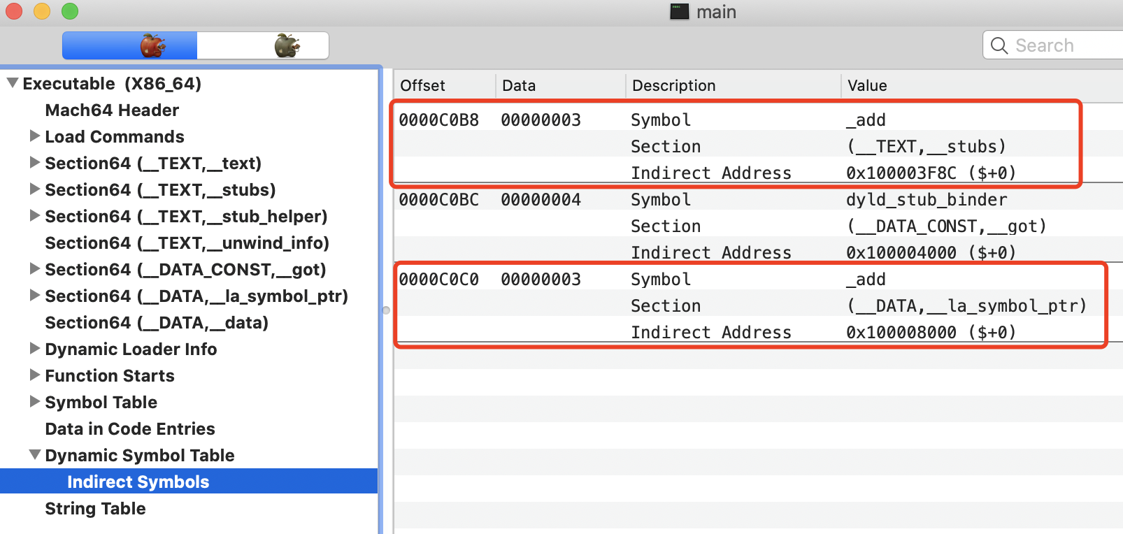Expand Section64 (__TEXT,__stubs) node
Screen dimensions: 1123x534
(34, 189)
